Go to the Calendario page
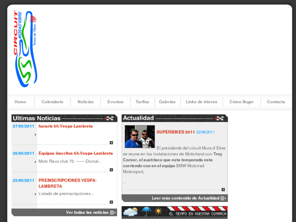 [x=52, y=102]
